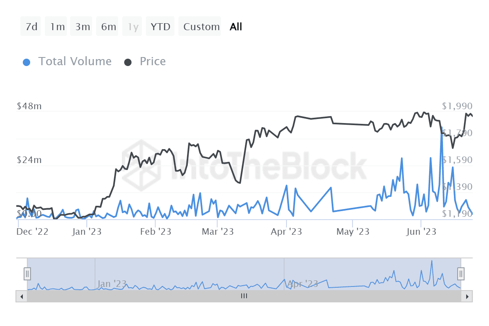
Task: Click the scrollbar thumb grip lines
Action: tap(244, 296)
